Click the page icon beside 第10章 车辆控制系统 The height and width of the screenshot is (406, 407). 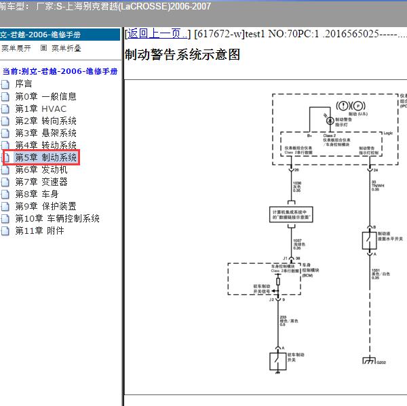pos(5,219)
